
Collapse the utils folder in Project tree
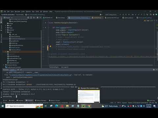[6, 32]
